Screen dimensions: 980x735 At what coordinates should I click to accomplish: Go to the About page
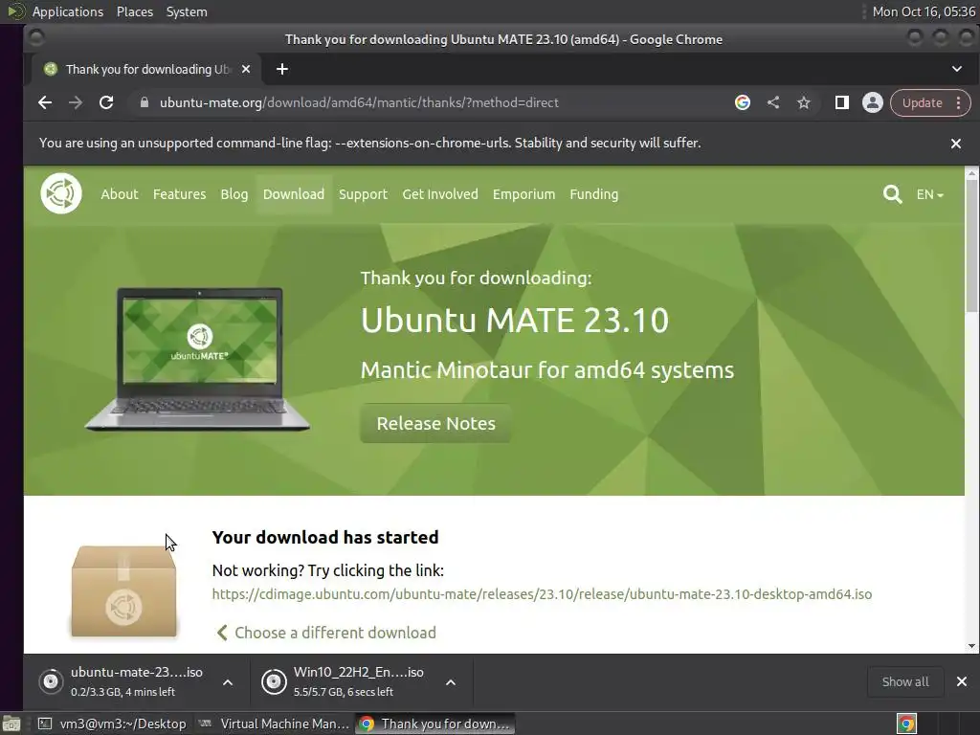tap(120, 194)
